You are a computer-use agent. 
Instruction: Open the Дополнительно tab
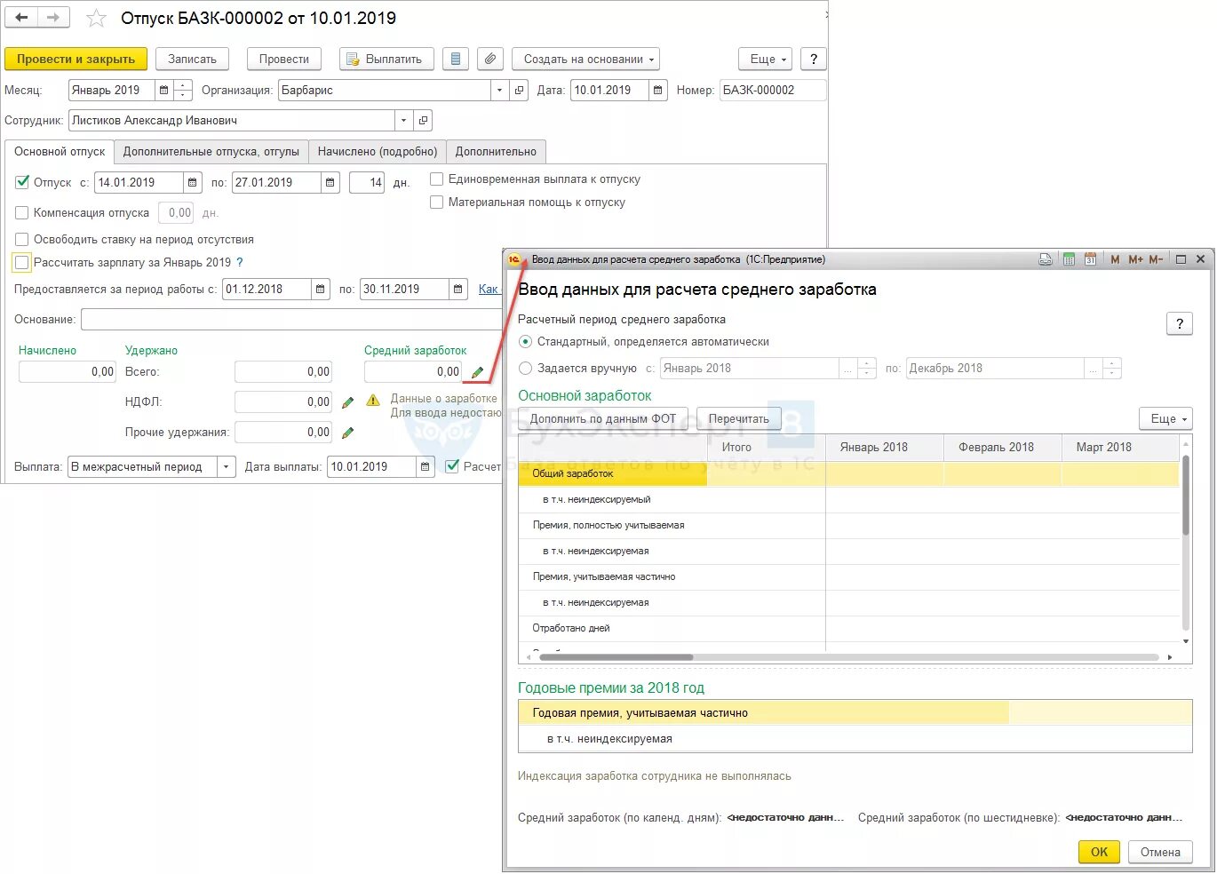pyautogui.click(x=496, y=151)
